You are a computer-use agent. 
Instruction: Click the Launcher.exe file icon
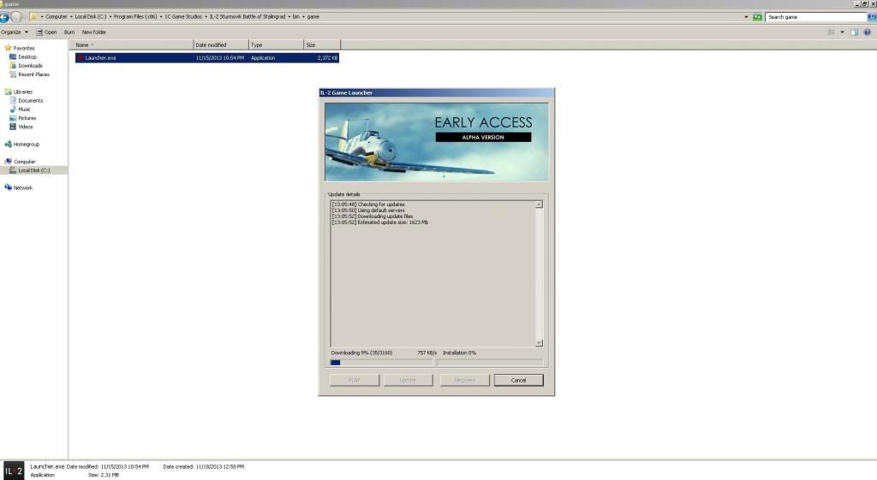pos(81,57)
